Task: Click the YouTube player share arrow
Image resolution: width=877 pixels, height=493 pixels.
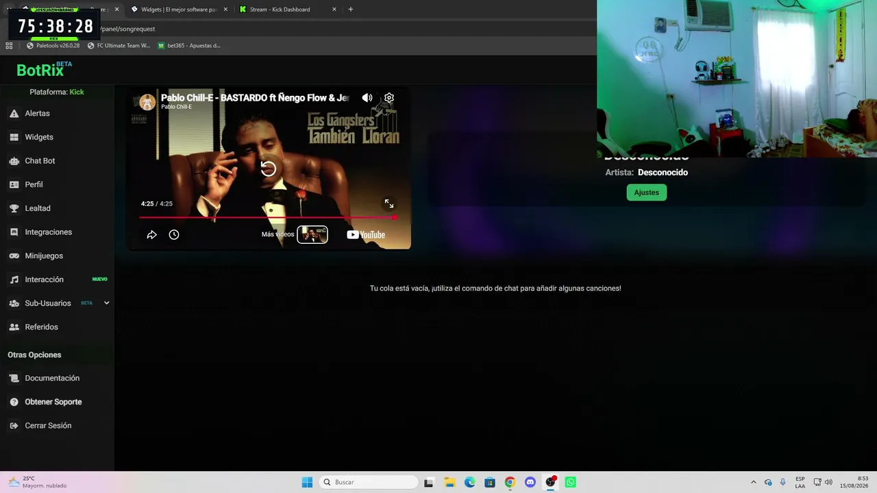Action: [152, 235]
